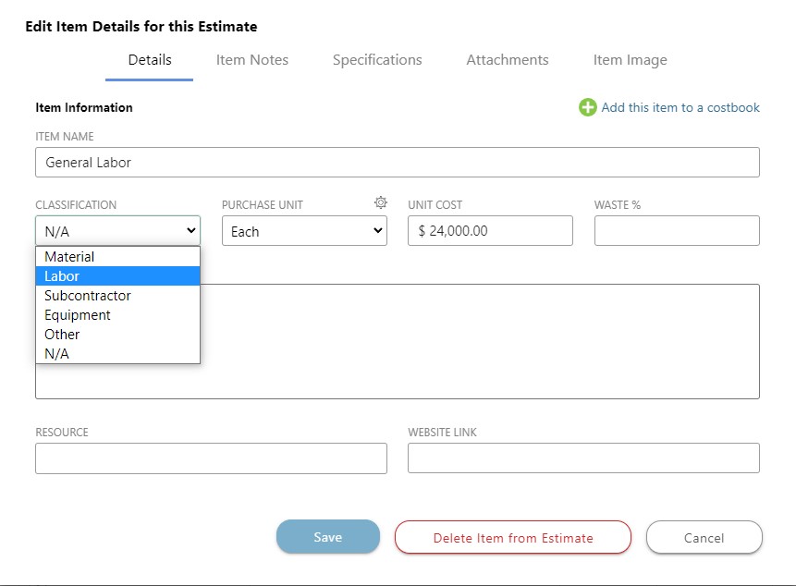
Task: Click the gear icon beside Purchase Unit
Action: point(380,201)
